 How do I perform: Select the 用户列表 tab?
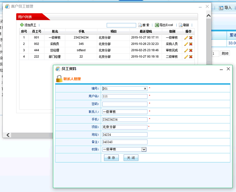tap(26, 17)
